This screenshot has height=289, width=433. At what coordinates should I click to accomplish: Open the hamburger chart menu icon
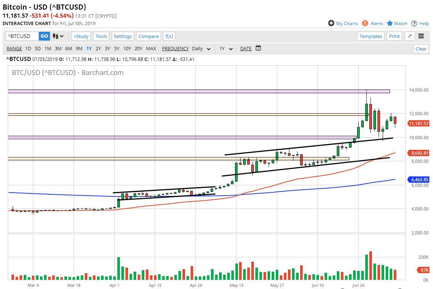coord(422,36)
